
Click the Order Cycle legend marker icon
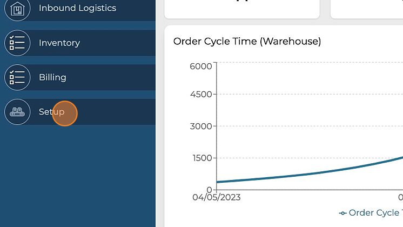tap(342, 213)
